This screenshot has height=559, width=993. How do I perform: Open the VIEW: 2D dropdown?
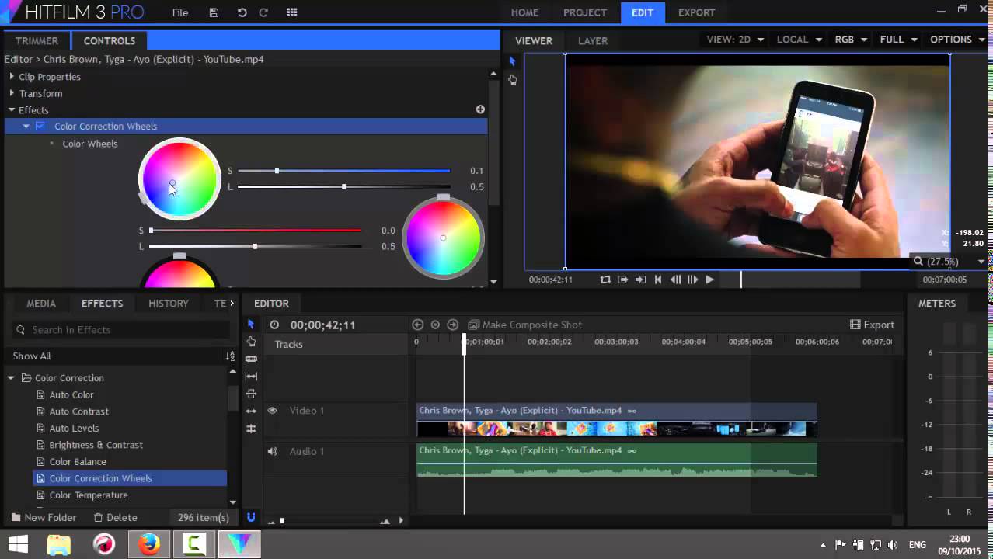[735, 40]
